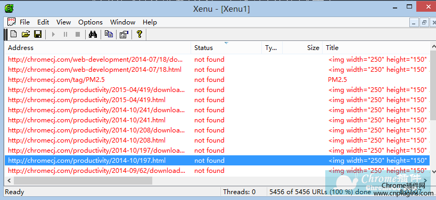Pause link checking with the pause icon

click(65, 35)
